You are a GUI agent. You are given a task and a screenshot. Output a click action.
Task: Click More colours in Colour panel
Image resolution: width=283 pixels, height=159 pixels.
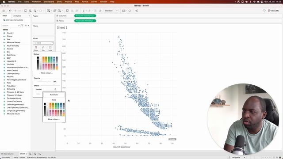(x=47, y=73)
